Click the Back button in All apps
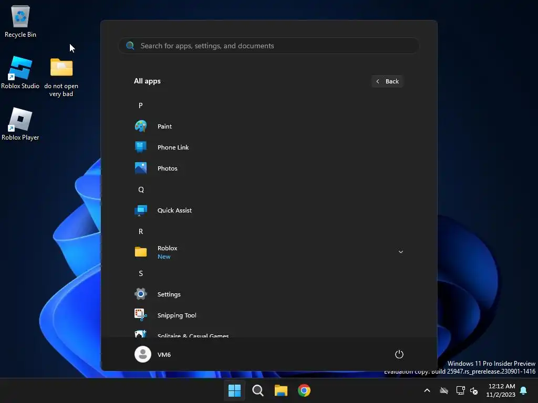The height and width of the screenshot is (403, 538). pyautogui.click(x=387, y=81)
